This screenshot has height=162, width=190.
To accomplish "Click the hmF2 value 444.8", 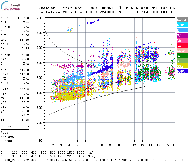I will (24, 89).
